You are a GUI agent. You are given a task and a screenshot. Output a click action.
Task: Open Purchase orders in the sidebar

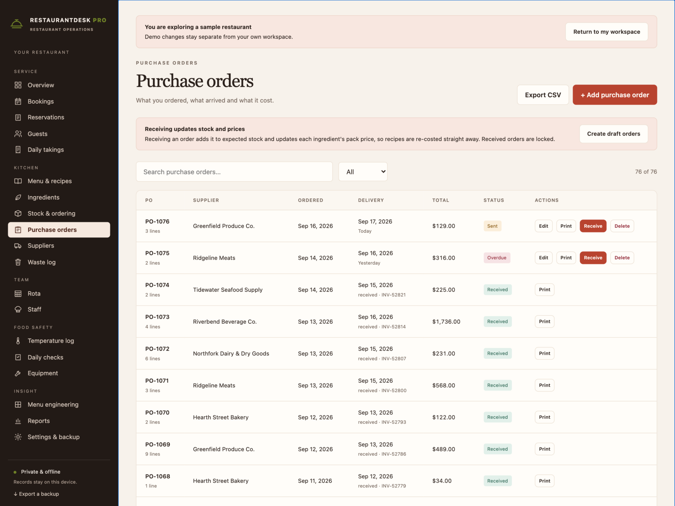(59, 230)
